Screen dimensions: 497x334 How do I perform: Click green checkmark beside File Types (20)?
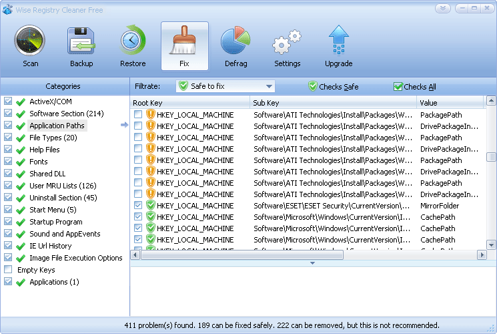21,138
